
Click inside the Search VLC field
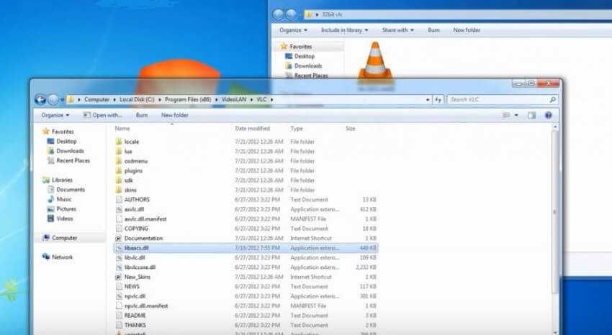pos(497,99)
